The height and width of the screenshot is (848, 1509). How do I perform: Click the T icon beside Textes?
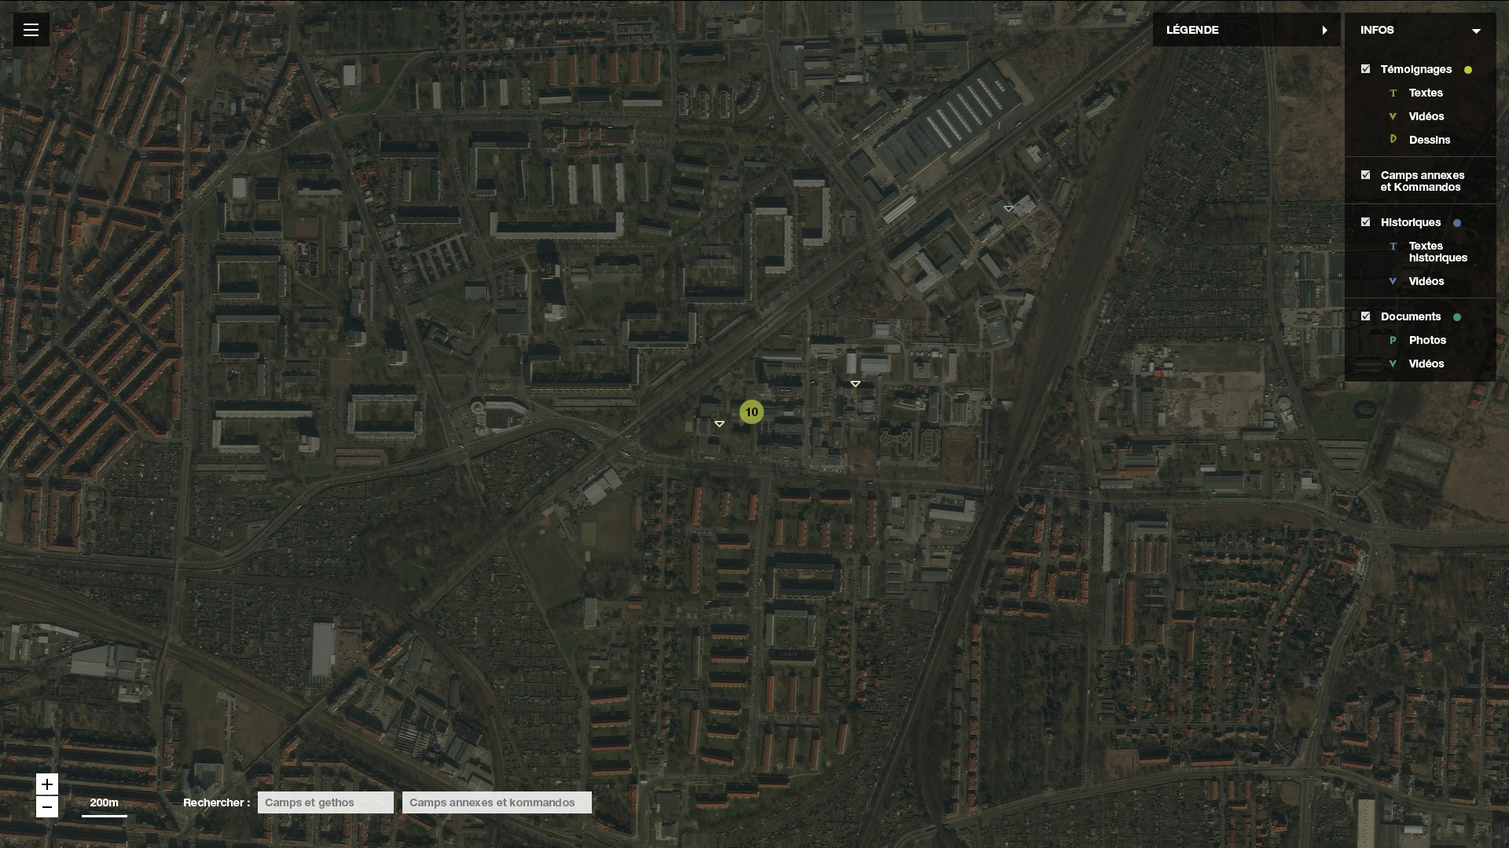[1393, 93]
